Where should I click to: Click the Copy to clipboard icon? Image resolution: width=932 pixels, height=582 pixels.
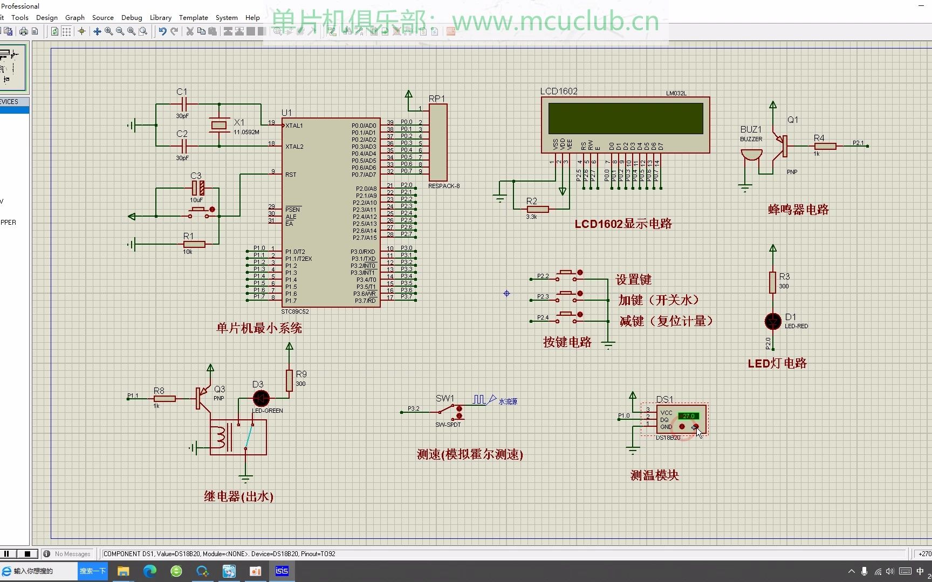point(201,31)
